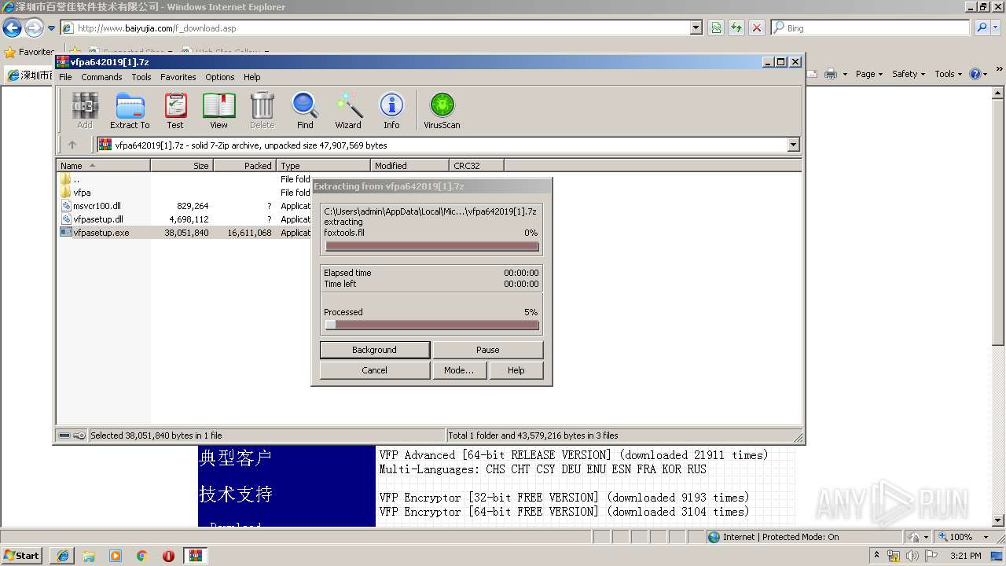Expand the archive path dropdown
Viewport: 1006px width, 566px height.
[793, 145]
